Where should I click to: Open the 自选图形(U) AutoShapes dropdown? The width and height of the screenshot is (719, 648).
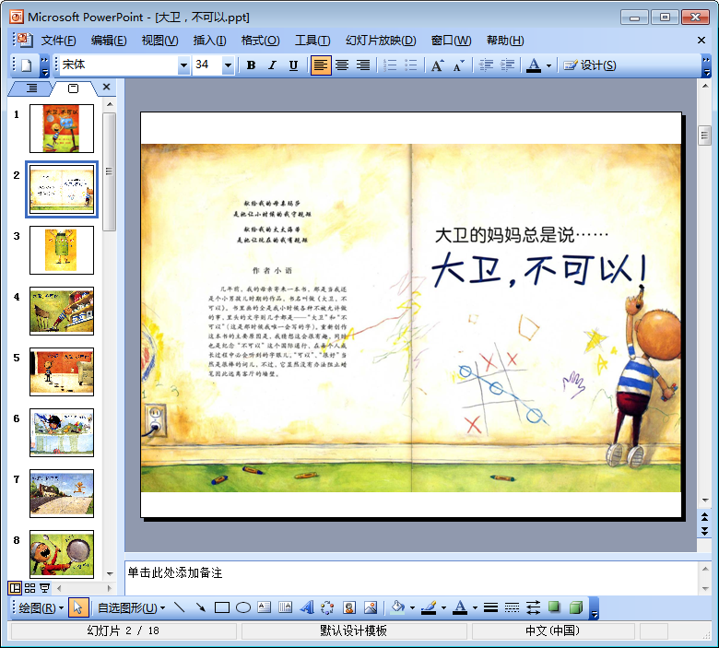tap(131, 608)
